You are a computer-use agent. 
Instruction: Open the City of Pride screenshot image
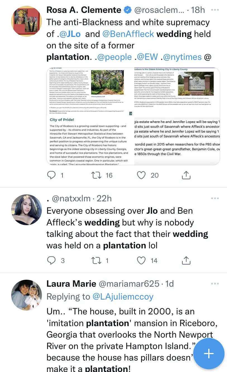(x=90, y=116)
